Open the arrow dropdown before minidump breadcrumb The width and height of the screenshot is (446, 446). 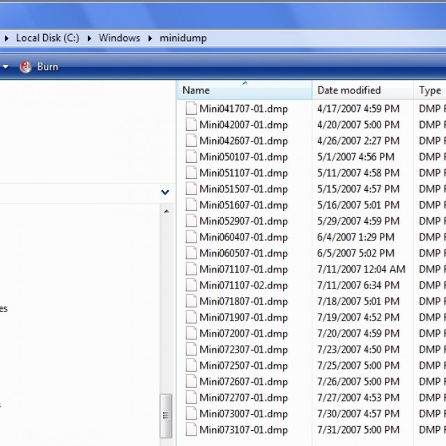coord(151,38)
